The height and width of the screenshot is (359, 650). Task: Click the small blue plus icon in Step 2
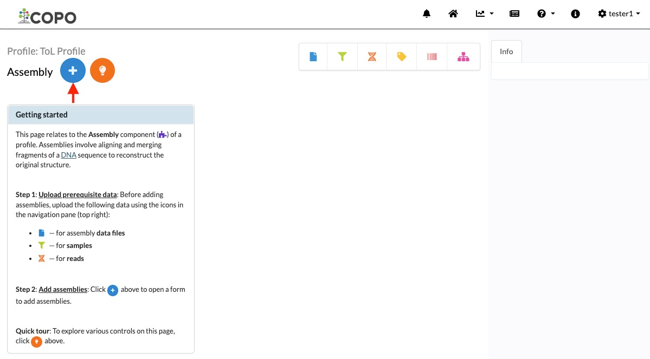click(113, 290)
